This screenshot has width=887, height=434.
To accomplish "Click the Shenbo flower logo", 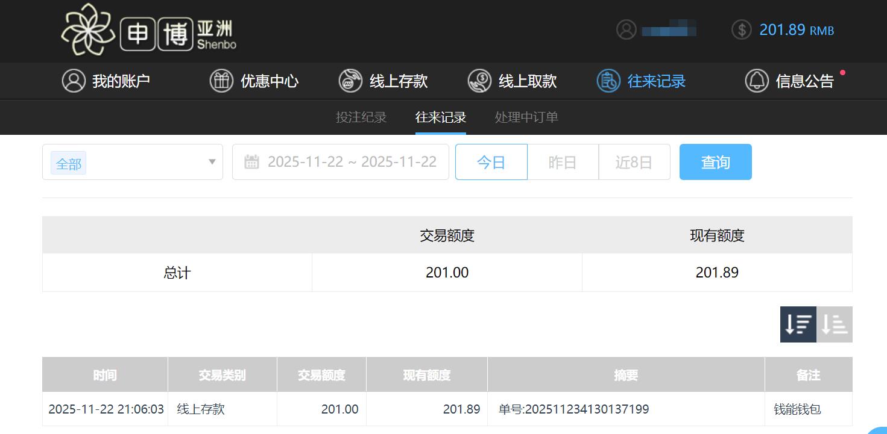I will [x=88, y=30].
